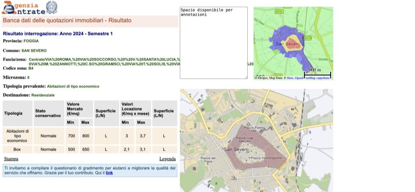Click the Italian Republic emblem icon
415x192 pixels.
52,7
